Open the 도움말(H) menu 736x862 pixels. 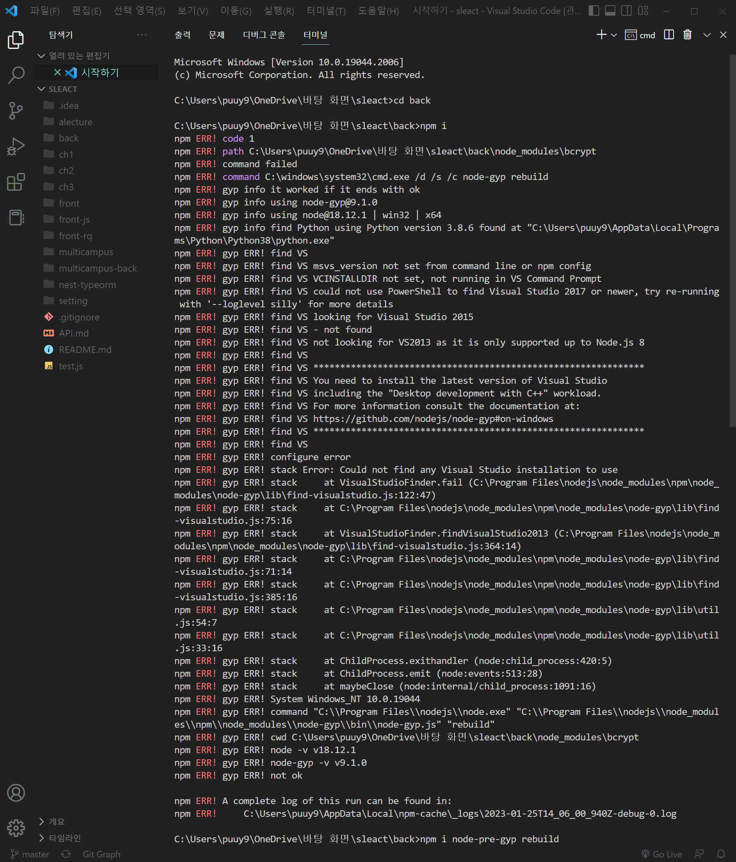(378, 11)
